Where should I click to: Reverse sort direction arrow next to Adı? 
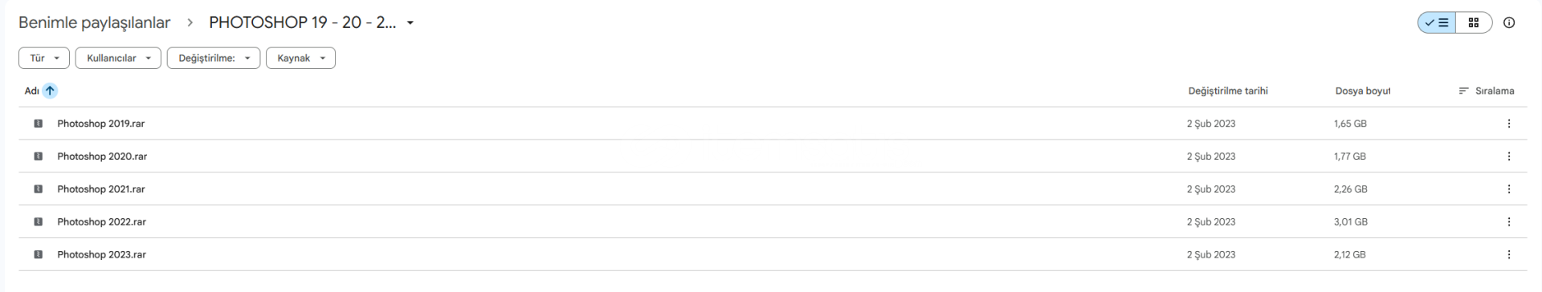(50, 91)
